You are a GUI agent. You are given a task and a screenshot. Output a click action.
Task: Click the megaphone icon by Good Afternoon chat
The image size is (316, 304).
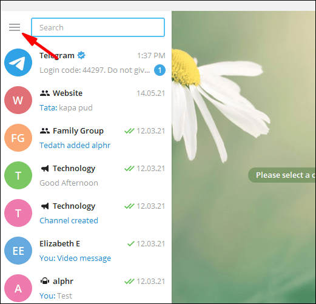pos(45,169)
